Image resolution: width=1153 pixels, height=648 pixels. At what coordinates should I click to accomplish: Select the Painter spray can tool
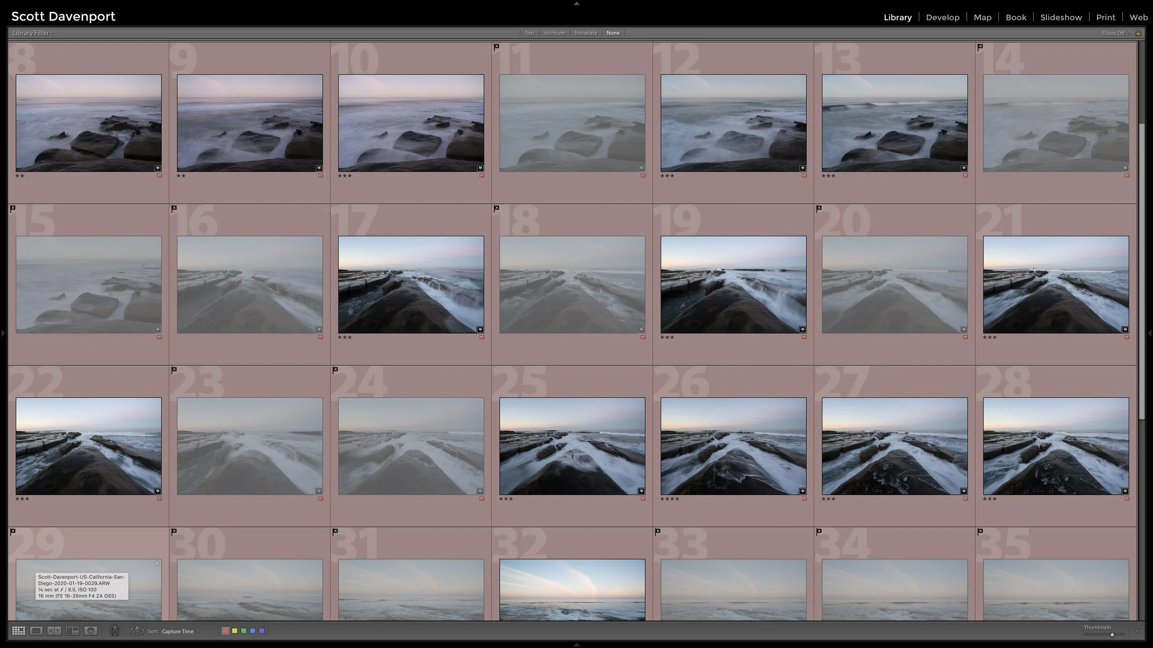tap(115, 630)
